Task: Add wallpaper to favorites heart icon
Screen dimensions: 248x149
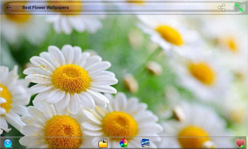Action: (240, 143)
